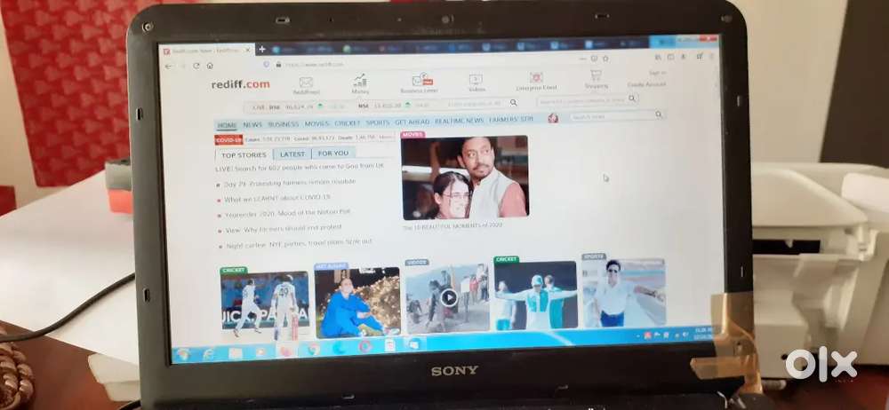This screenshot has height=410, width=889.
Task: Play the video thumbnail with play button
Action: click(449, 297)
